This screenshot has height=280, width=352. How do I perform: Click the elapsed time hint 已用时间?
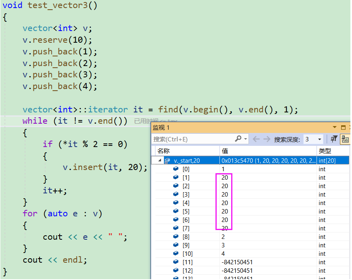tap(146, 121)
